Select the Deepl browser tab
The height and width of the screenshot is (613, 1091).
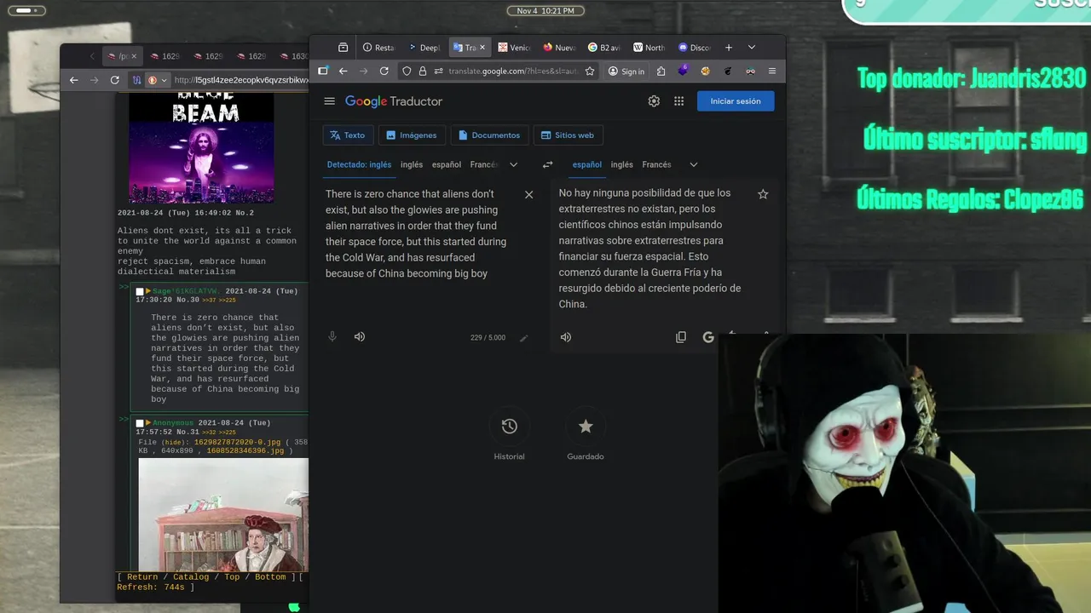424,48
